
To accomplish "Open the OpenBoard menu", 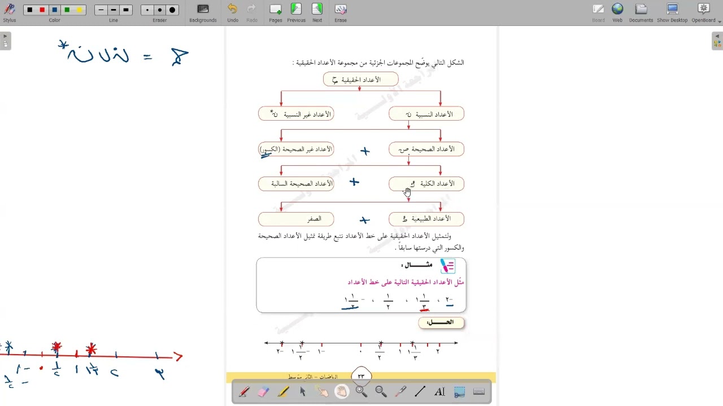I will point(703,12).
